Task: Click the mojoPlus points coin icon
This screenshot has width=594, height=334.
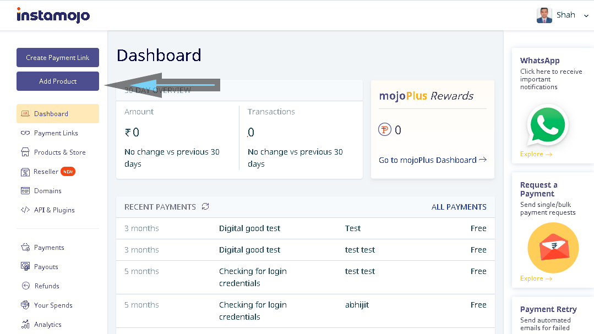Action: click(x=384, y=130)
